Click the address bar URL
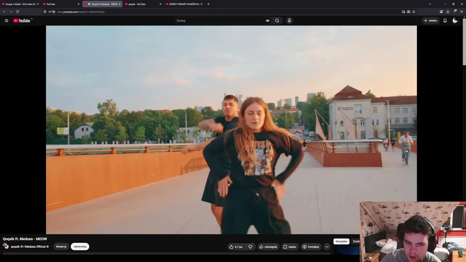Viewport: 466px width, 262px height. point(81,12)
